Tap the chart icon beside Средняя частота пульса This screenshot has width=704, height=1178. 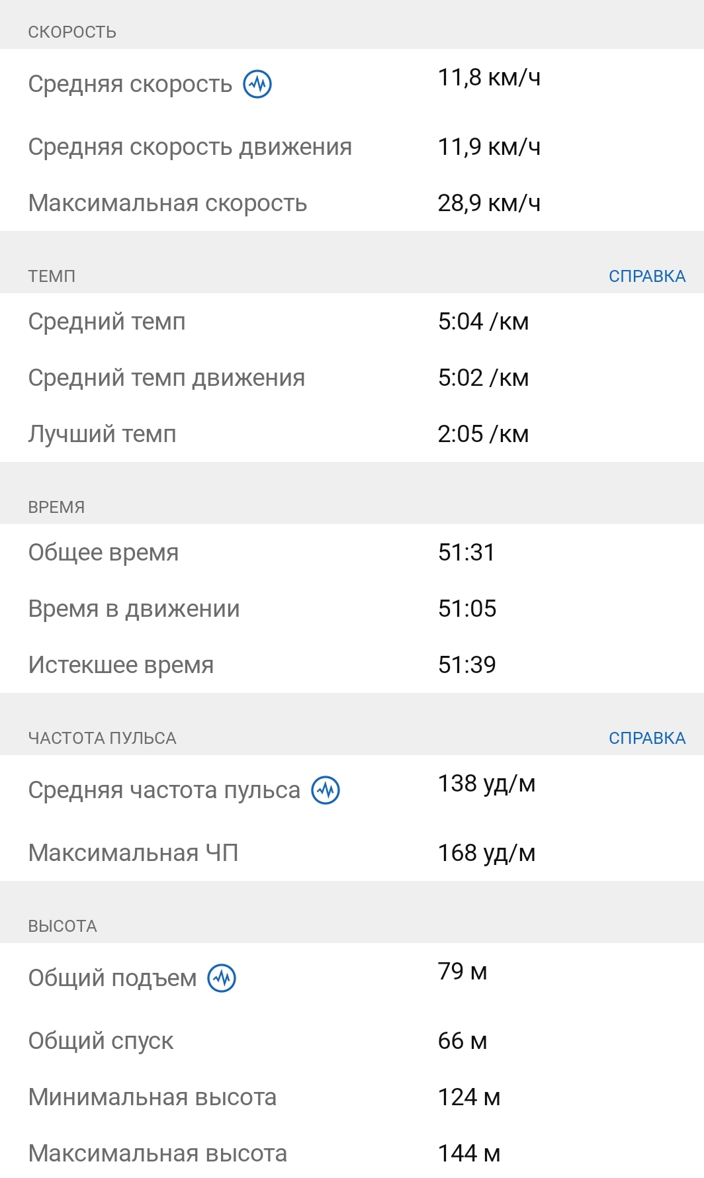coord(326,790)
